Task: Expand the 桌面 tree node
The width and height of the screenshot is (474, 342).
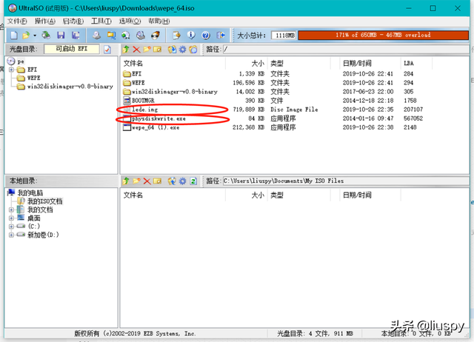Action: tap(11, 218)
